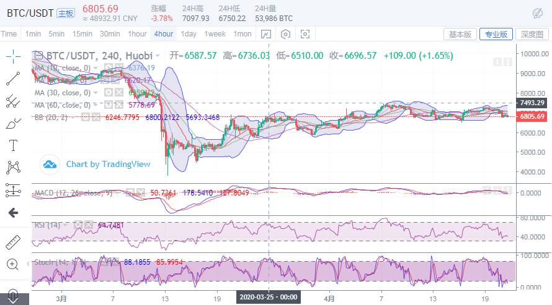
Task: Click the slashed icon at top right
Action: 538,14
